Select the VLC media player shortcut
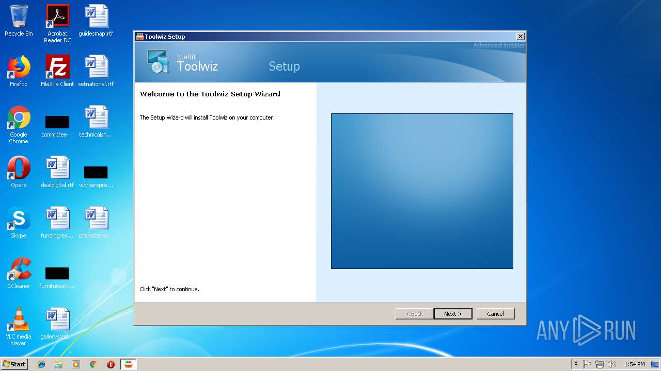This screenshot has height=371, width=661. pos(19,327)
